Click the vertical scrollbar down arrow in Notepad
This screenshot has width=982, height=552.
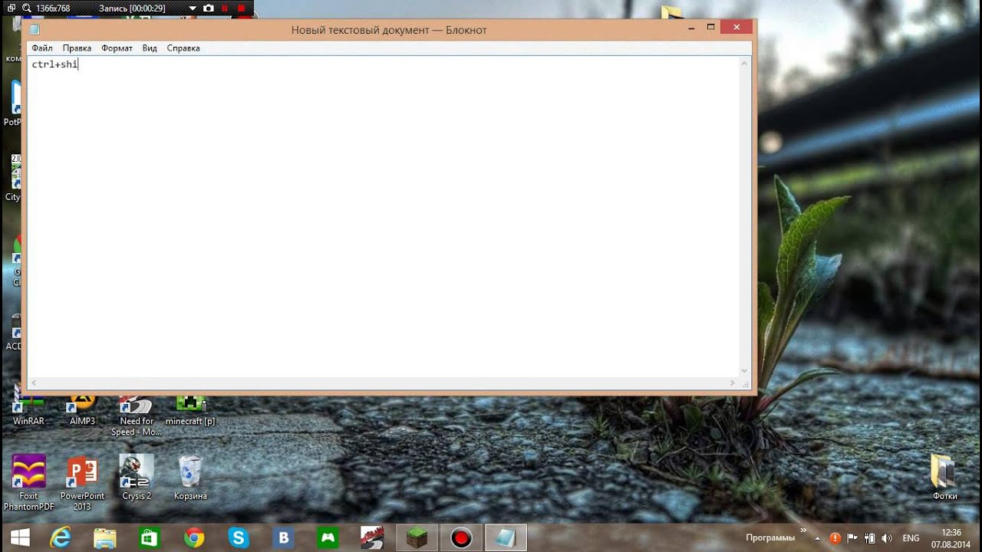click(x=744, y=371)
